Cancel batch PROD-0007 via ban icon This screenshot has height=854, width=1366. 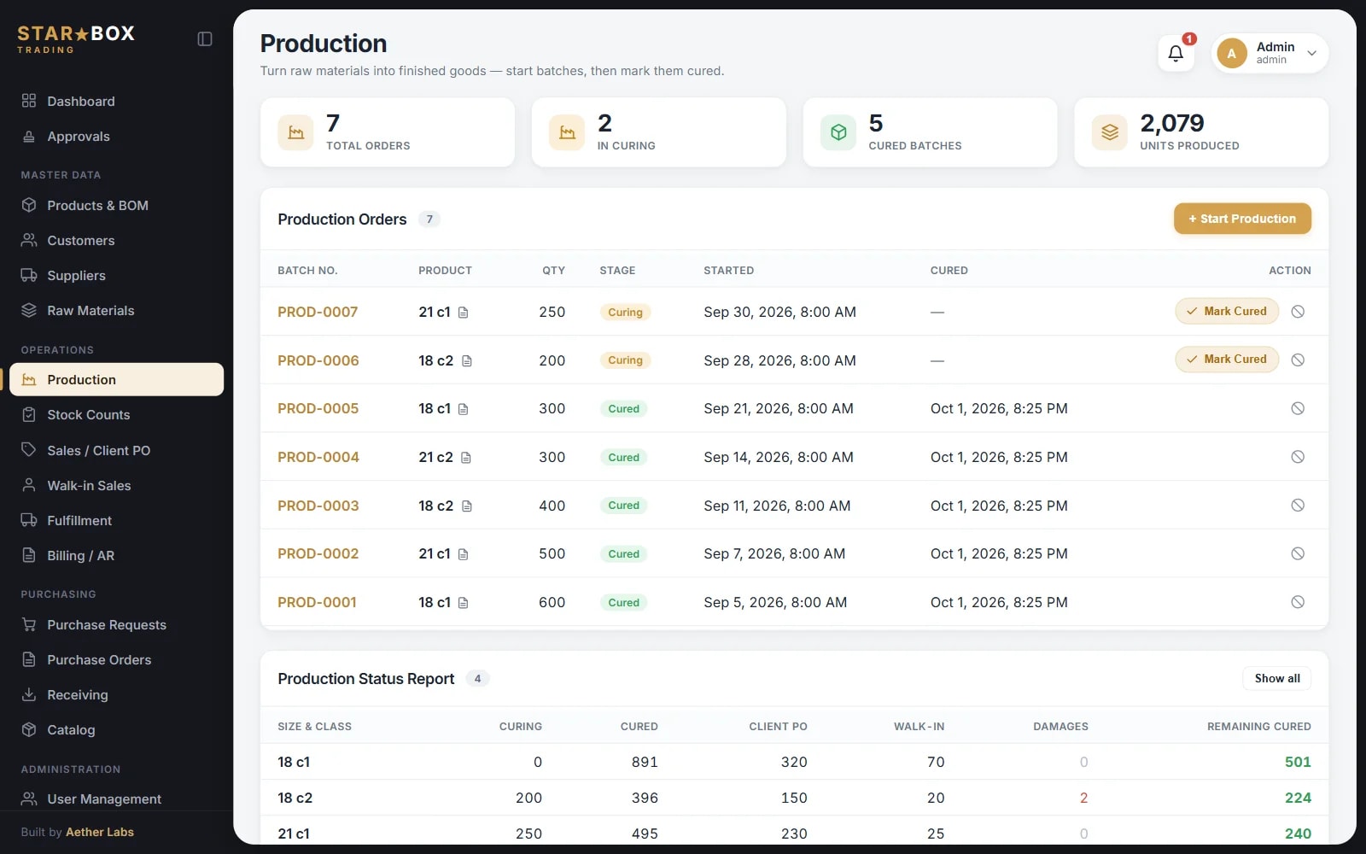[1298, 312]
